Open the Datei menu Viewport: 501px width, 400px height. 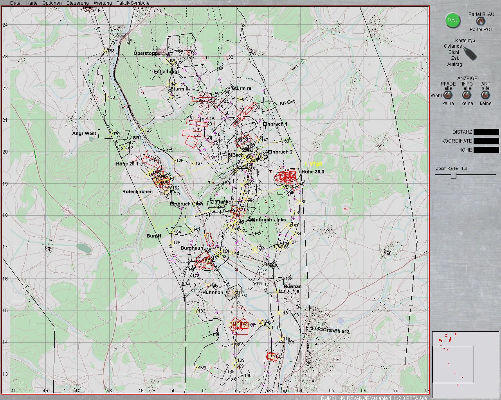click(x=16, y=3)
